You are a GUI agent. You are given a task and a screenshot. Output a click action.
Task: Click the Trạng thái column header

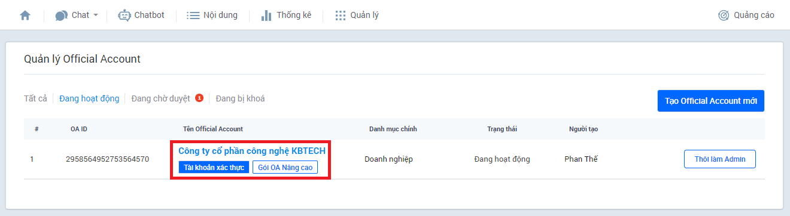coord(502,129)
